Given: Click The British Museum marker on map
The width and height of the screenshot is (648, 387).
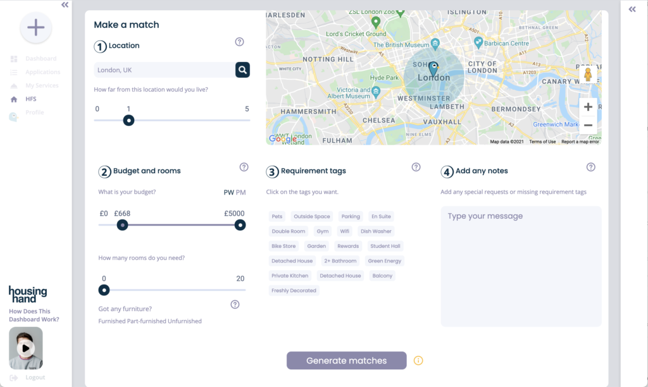Looking at the screenshot, I should tap(435, 43).
